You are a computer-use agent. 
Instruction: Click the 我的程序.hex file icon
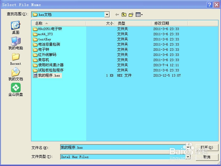pyautogui.click(x=35, y=75)
